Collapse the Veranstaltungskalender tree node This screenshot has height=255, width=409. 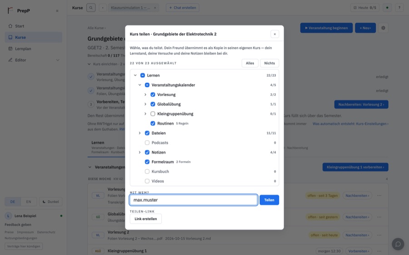pos(140,85)
